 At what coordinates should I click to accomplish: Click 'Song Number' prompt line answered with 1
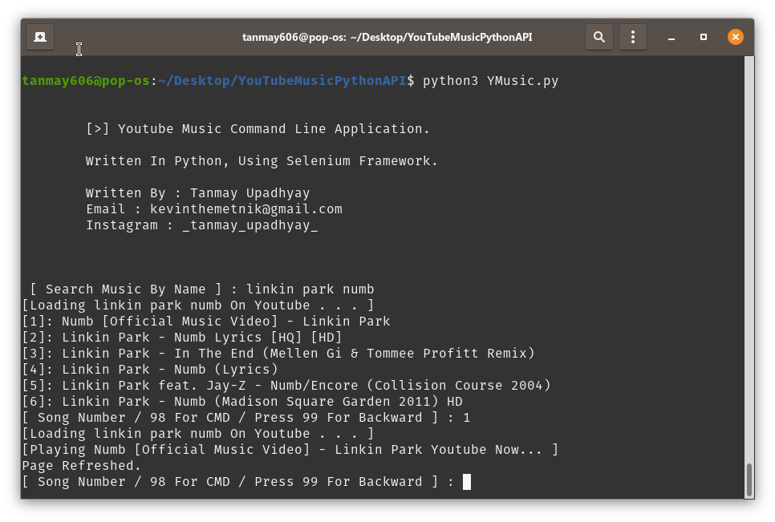point(246,418)
